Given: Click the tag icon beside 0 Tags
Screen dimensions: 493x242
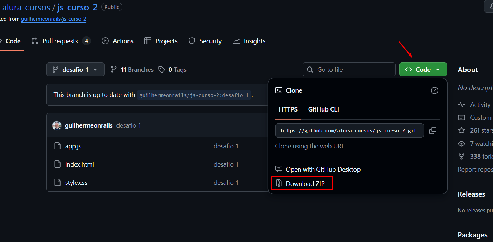Looking at the screenshot, I should (x=162, y=70).
